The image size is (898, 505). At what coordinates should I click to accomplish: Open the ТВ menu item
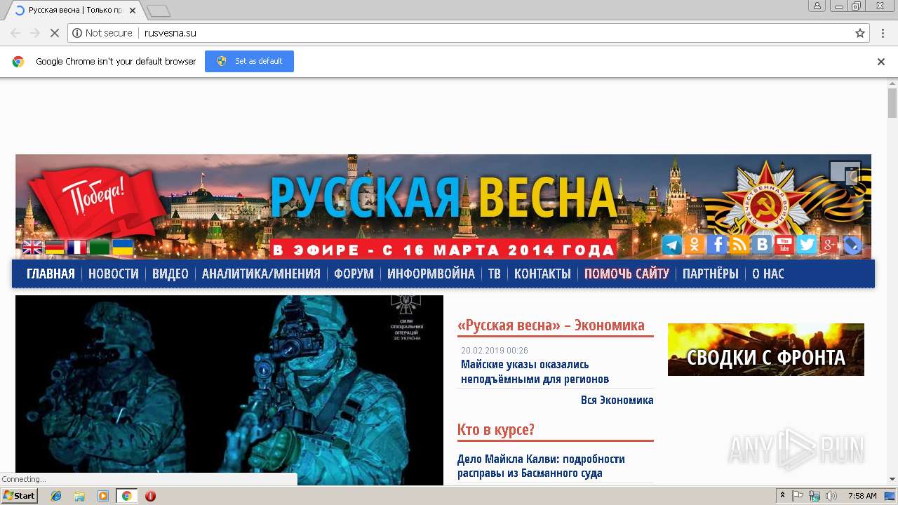[x=495, y=274]
